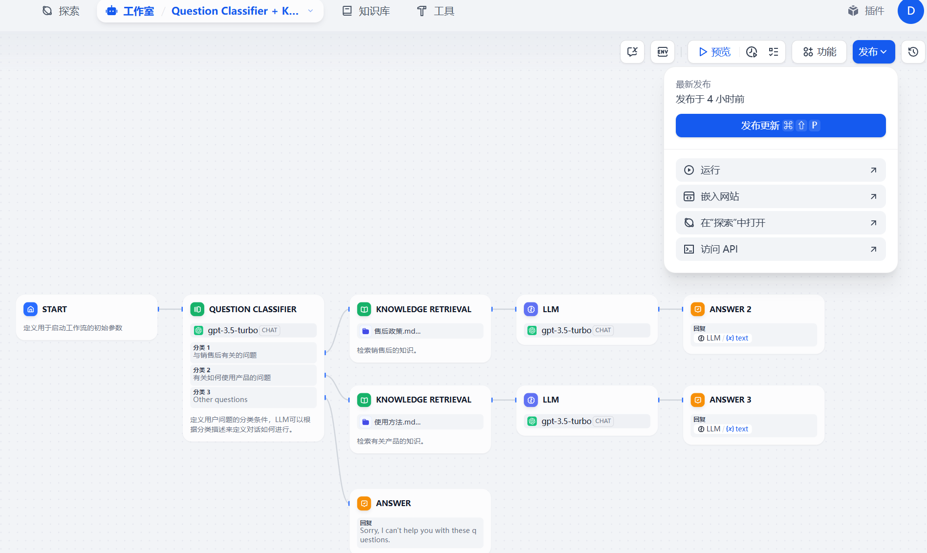Image resolution: width=927 pixels, height=553 pixels.
Task: Open version history icon
Action: pyautogui.click(x=913, y=52)
